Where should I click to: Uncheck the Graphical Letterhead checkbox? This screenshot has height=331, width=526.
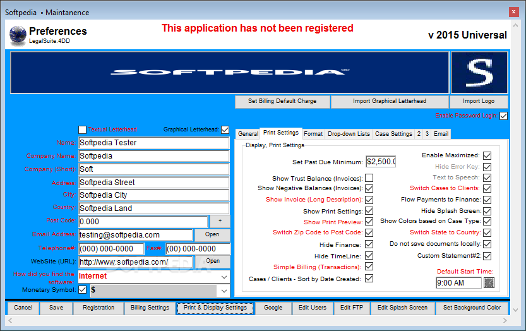225,129
